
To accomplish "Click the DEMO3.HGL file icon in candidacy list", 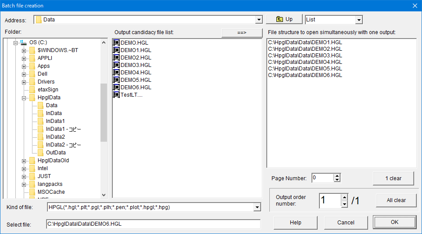I will tap(117, 65).
